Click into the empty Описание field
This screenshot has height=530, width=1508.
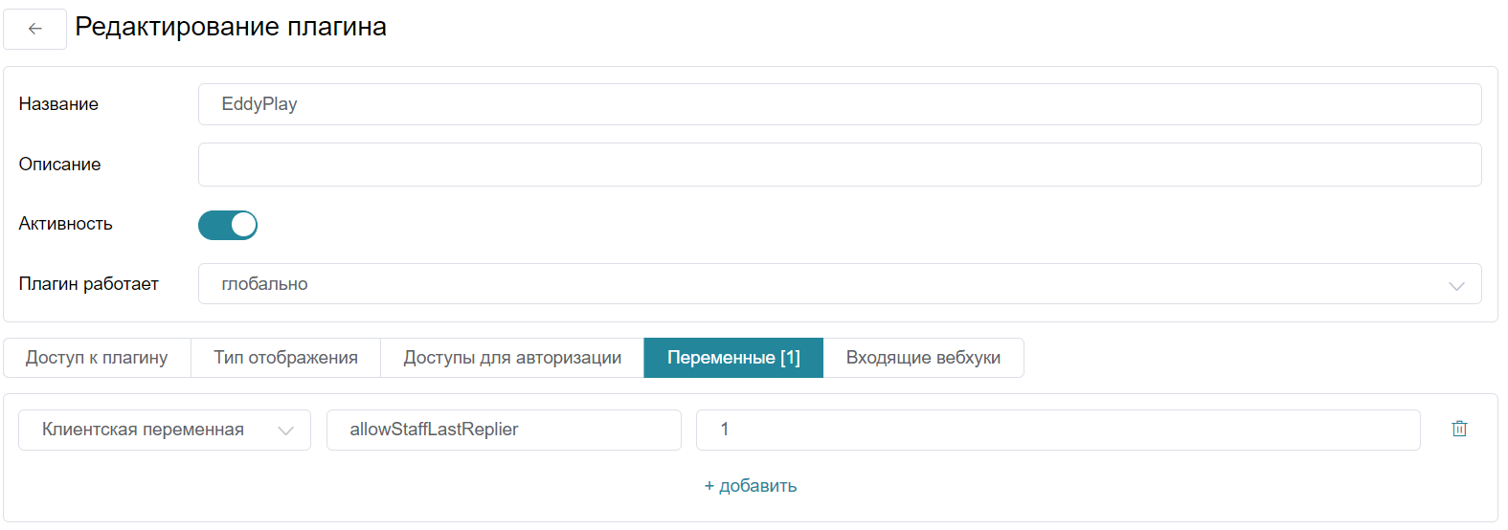click(x=840, y=165)
